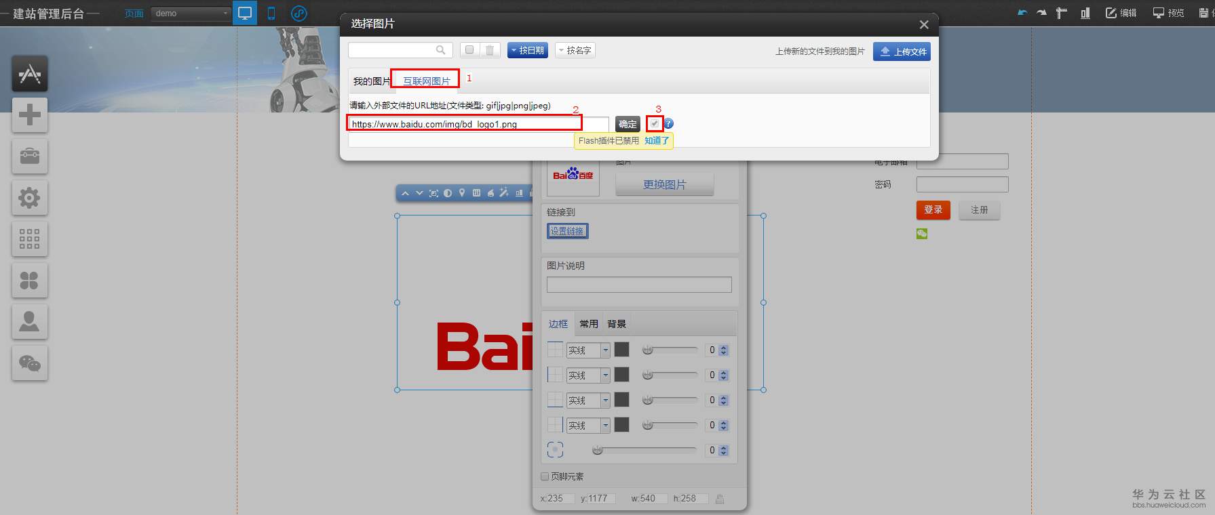Open the toolbox briefcase sidebar icon

pos(30,156)
